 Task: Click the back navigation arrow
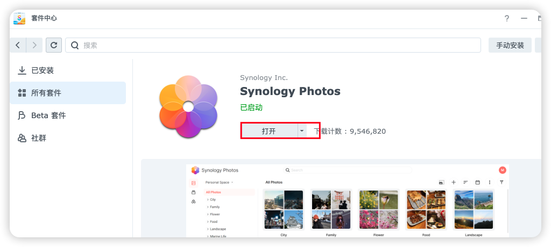(18, 45)
